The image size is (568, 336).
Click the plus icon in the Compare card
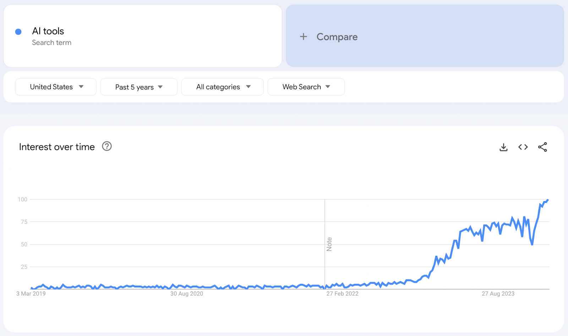coord(304,37)
